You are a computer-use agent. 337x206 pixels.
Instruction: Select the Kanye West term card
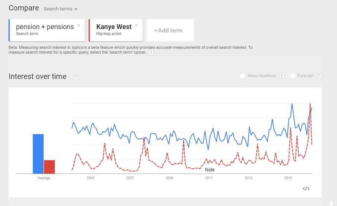pos(116,30)
